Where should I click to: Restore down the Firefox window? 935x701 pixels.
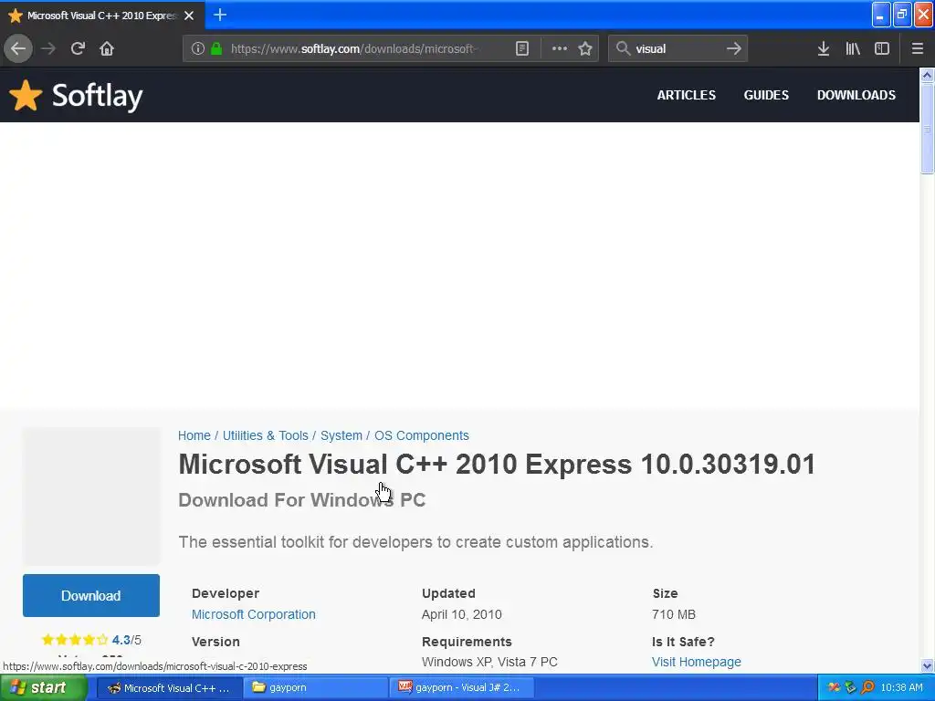point(902,15)
